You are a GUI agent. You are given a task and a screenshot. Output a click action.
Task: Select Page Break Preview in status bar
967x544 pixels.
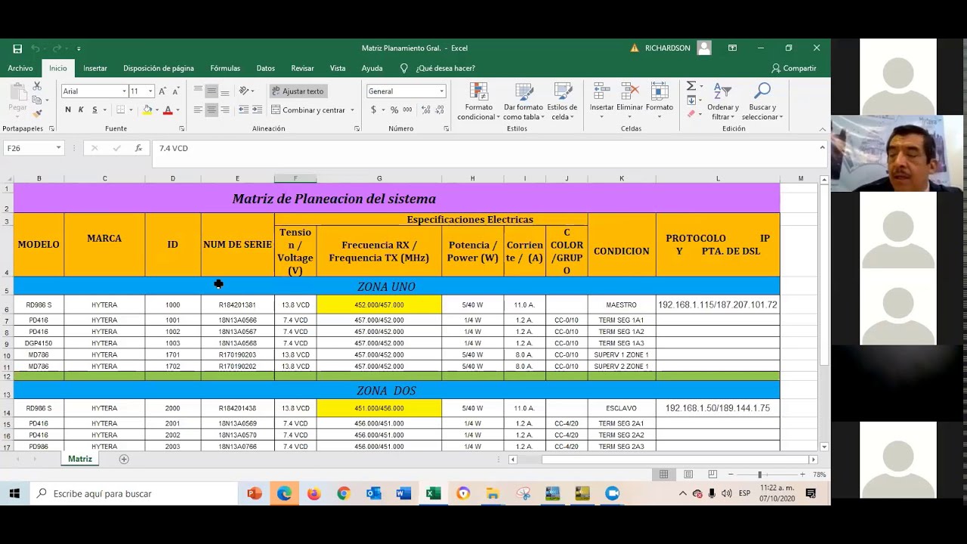point(712,474)
